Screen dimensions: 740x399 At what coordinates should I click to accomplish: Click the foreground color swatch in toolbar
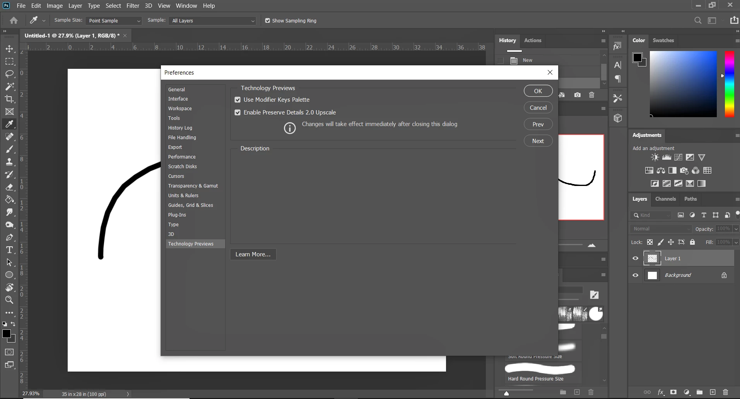6,334
